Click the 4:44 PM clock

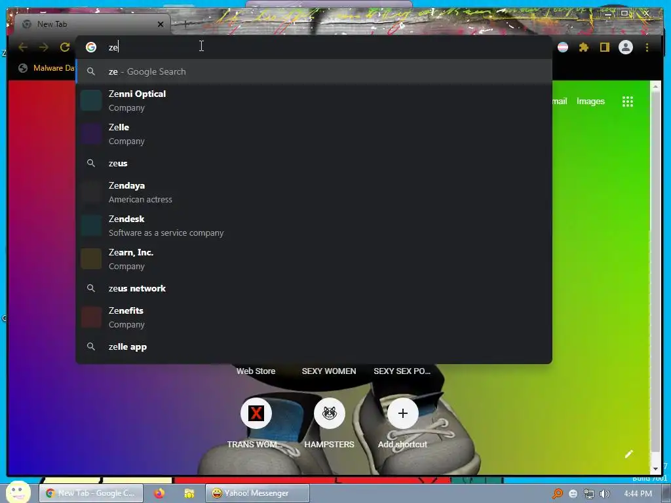pos(638,494)
